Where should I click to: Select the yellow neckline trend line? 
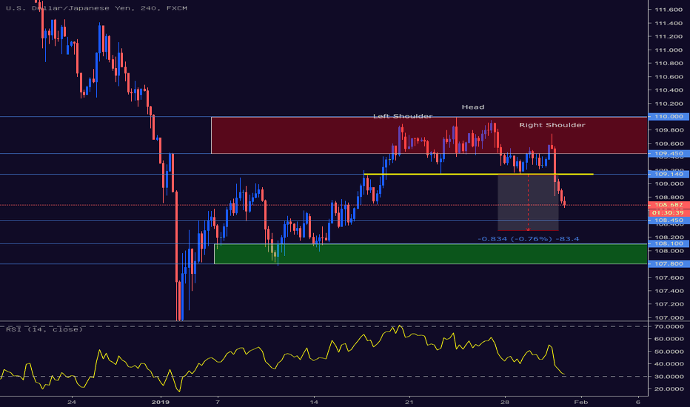(x=479, y=174)
